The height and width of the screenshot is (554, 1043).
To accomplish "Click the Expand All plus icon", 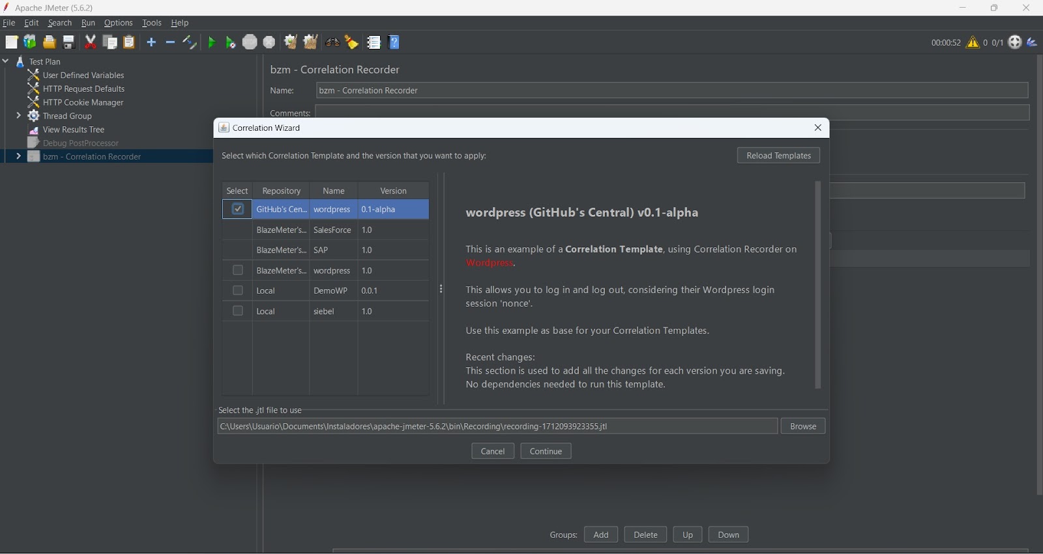I will (x=151, y=42).
